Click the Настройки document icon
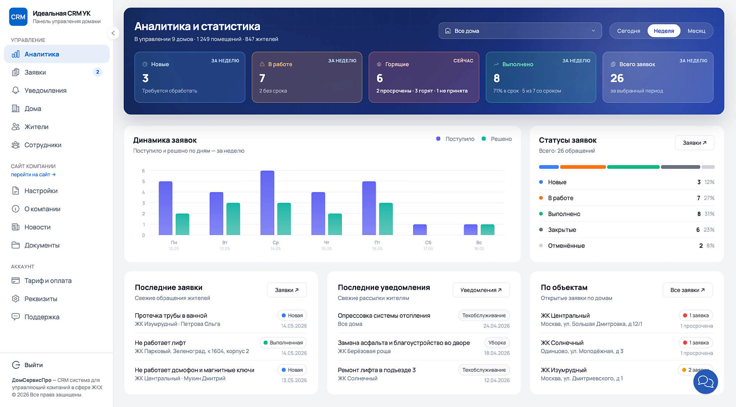Image resolution: width=736 pixels, height=407 pixels. [x=16, y=190]
